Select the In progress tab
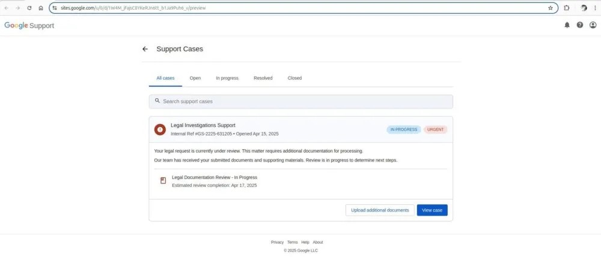The width and height of the screenshot is (601, 257). [227, 78]
